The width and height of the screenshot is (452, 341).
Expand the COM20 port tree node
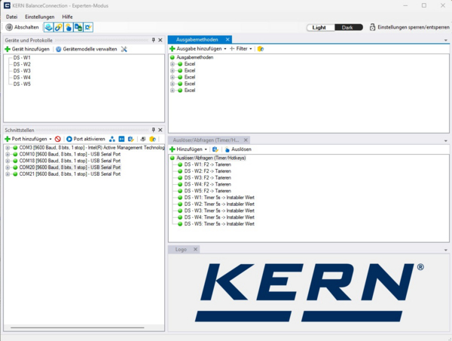coord(8,167)
